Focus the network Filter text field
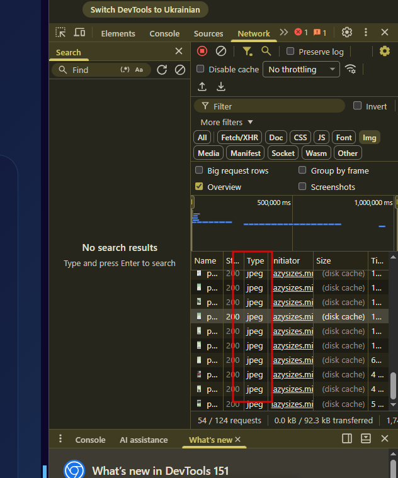 pyautogui.click(x=270, y=106)
